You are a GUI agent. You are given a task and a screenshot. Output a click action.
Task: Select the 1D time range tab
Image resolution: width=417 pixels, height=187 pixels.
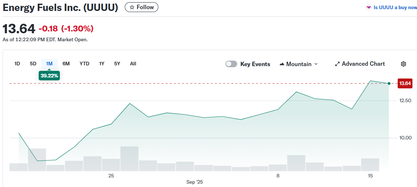[x=17, y=64]
